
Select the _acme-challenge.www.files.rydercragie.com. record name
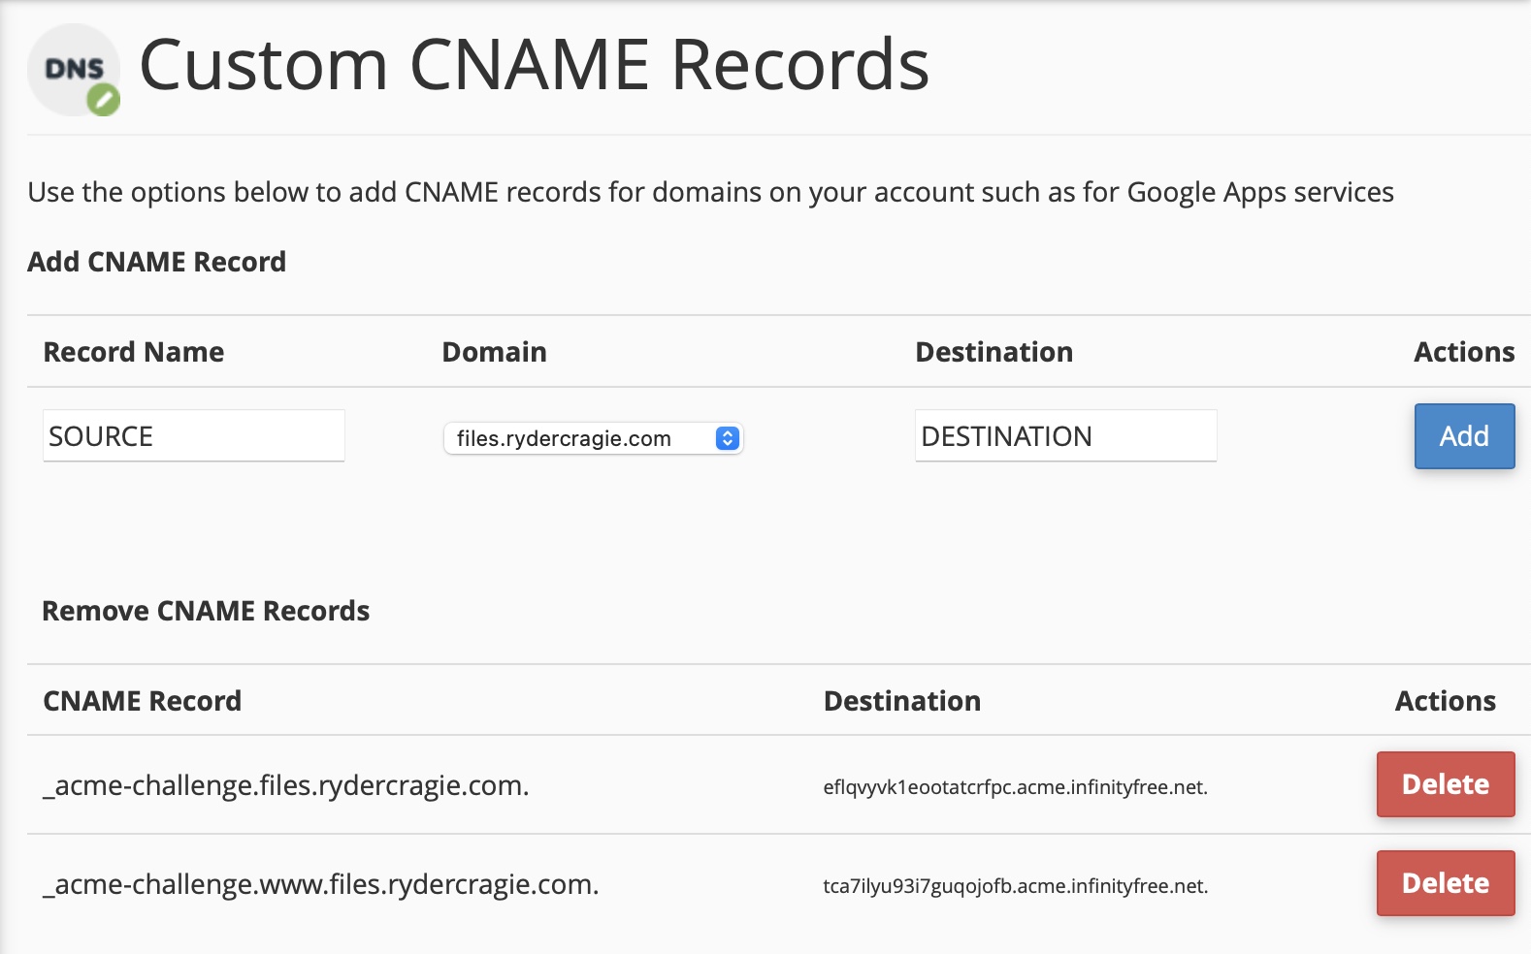click(321, 884)
